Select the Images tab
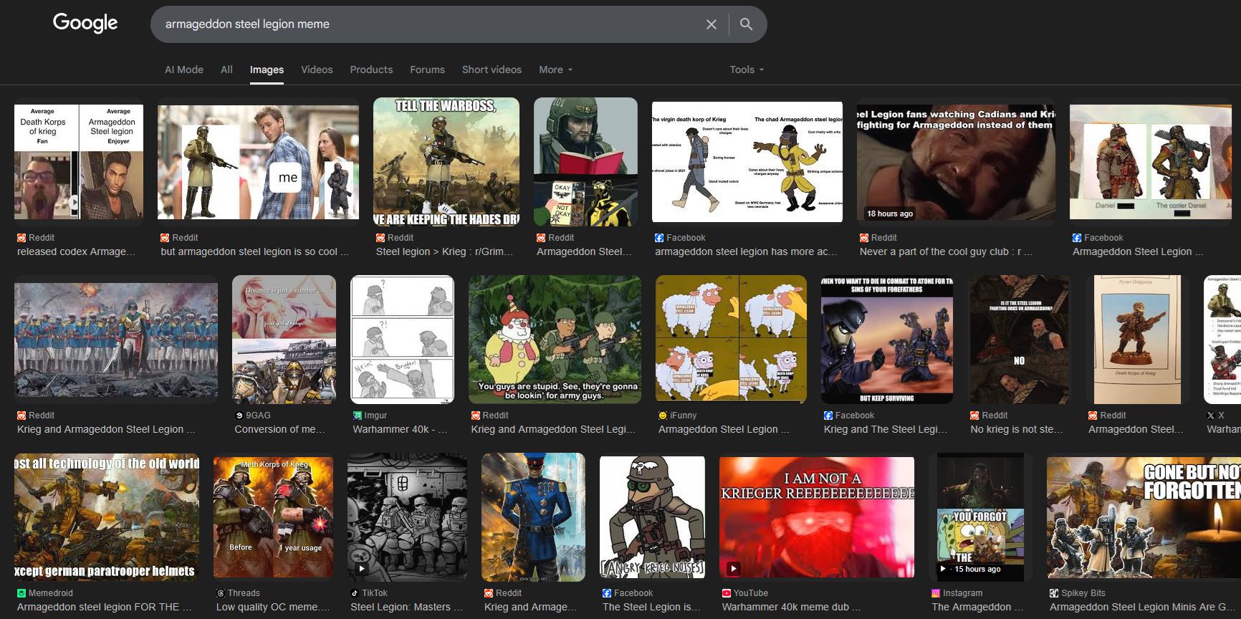Screen dimensions: 1241x619 click(267, 69)
